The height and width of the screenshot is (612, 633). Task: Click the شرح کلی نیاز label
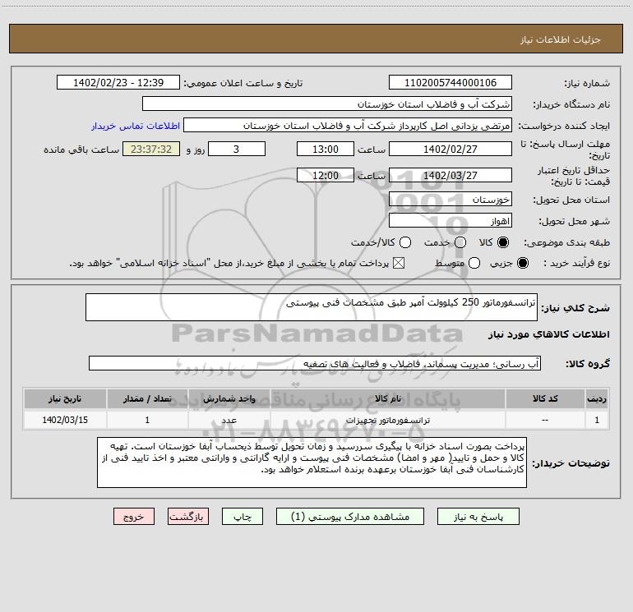[x=575, y=308]
